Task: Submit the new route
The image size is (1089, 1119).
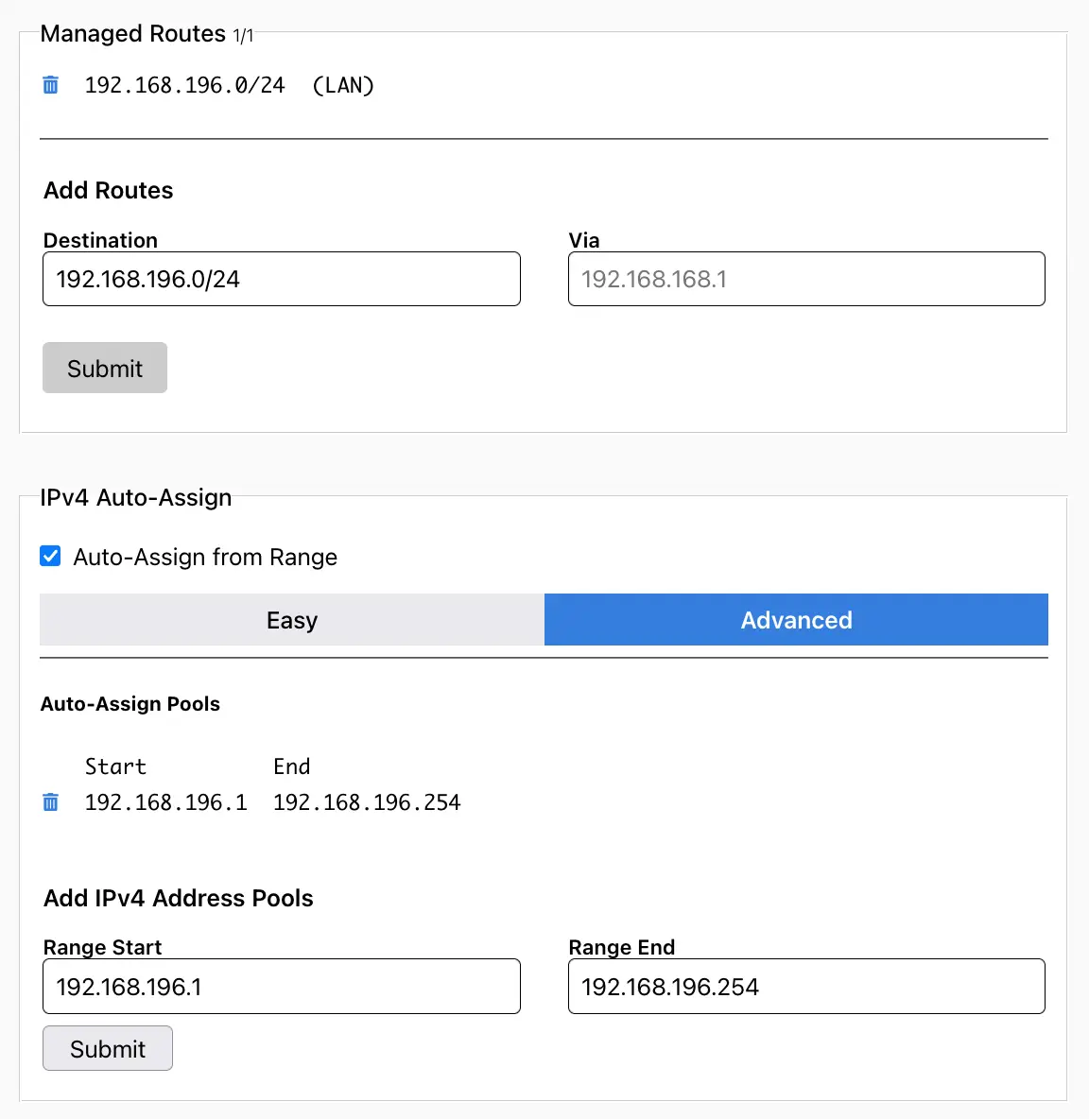Action: click(105, 369)
